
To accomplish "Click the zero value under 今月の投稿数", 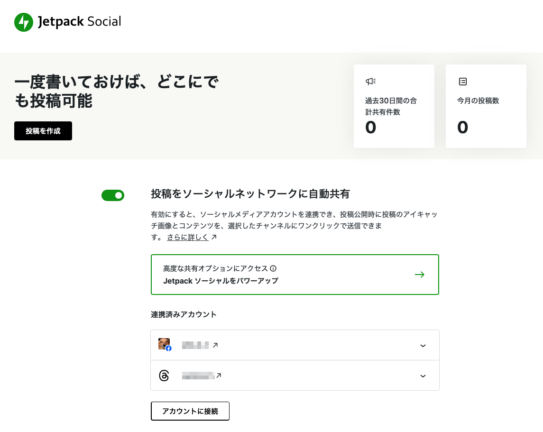I will [463, 127].
